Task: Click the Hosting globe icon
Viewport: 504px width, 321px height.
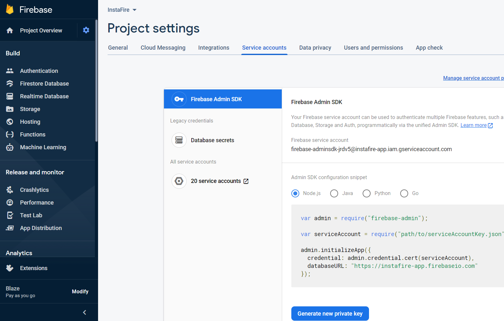Action: point(10,122)
